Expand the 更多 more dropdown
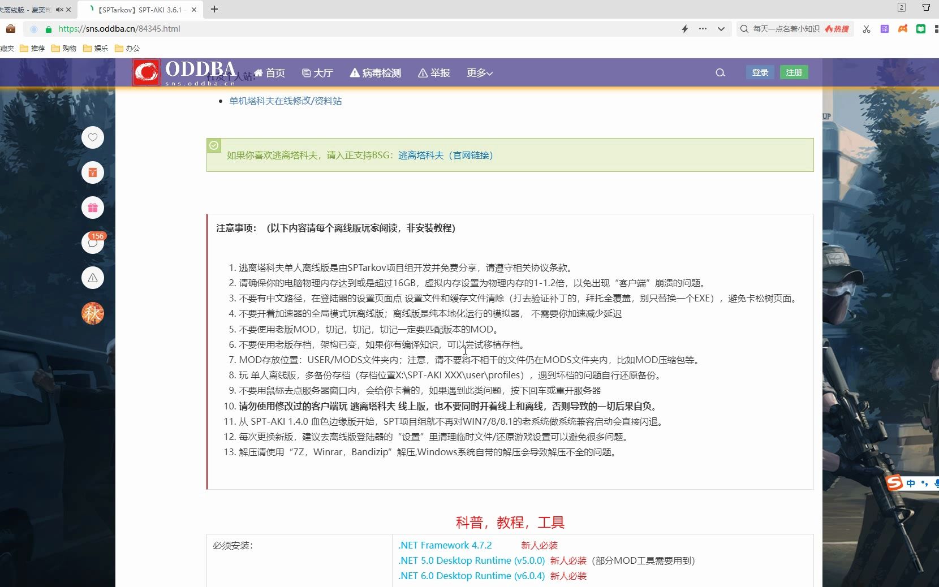The width and height of the screenshot is (939, 587). pyautogui.click(x=480, y=73)
